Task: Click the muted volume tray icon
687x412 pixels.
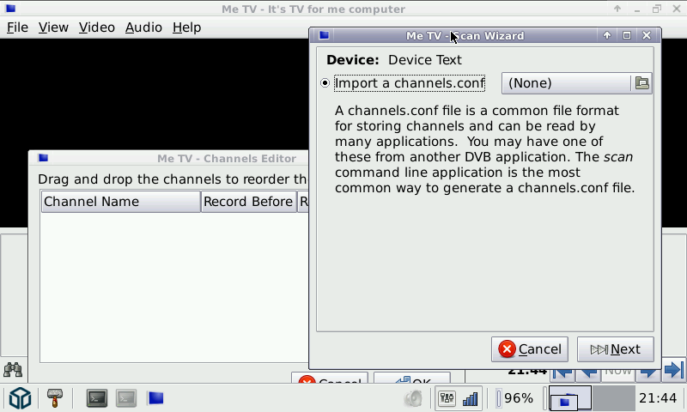Action: pos(414,398)
